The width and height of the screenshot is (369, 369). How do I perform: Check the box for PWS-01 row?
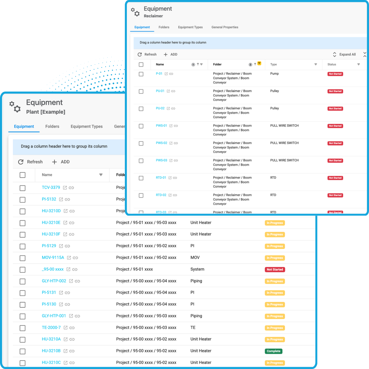(141, 126)
